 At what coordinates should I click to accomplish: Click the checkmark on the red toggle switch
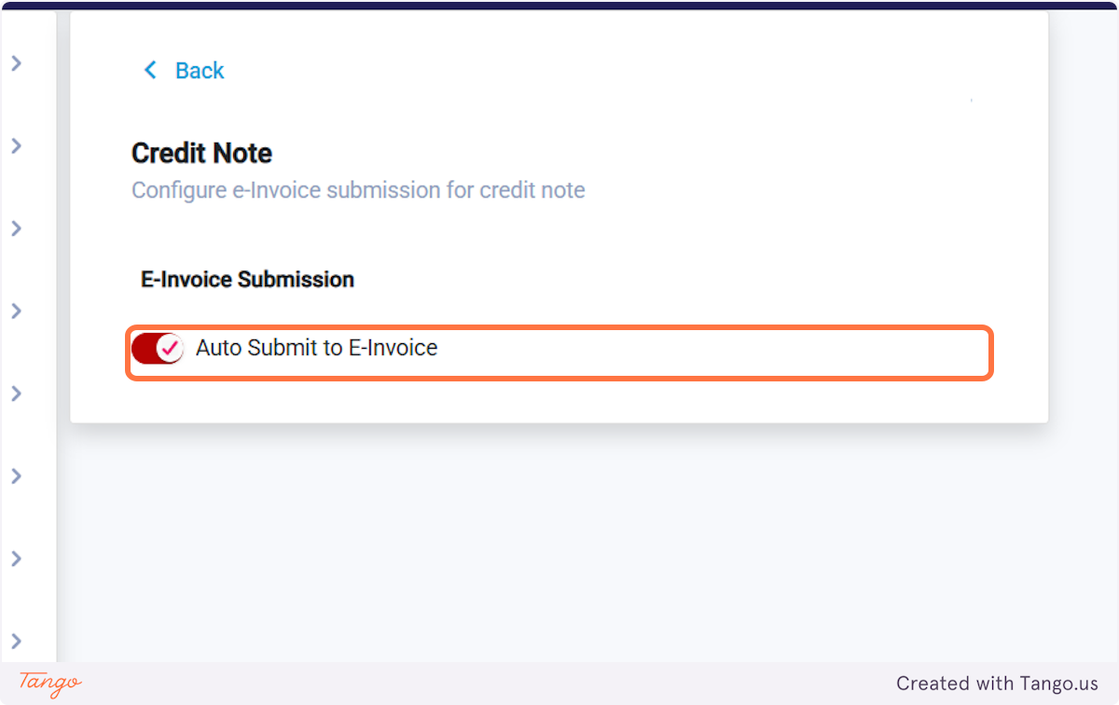tap(168, 348)
